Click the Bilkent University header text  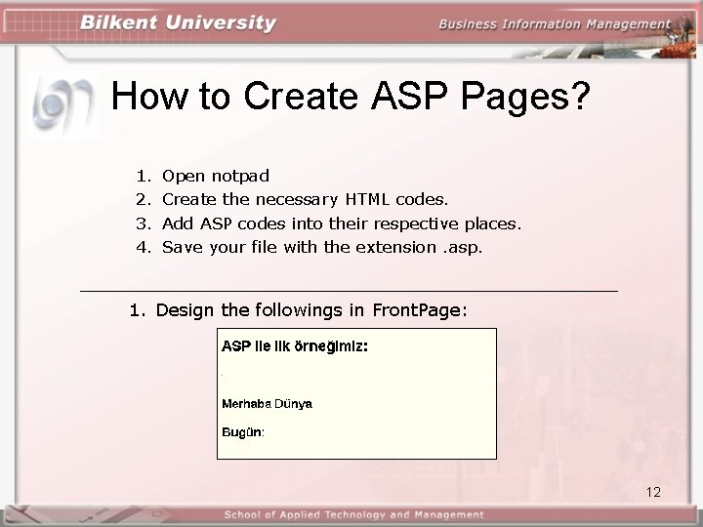click(178, 23)
